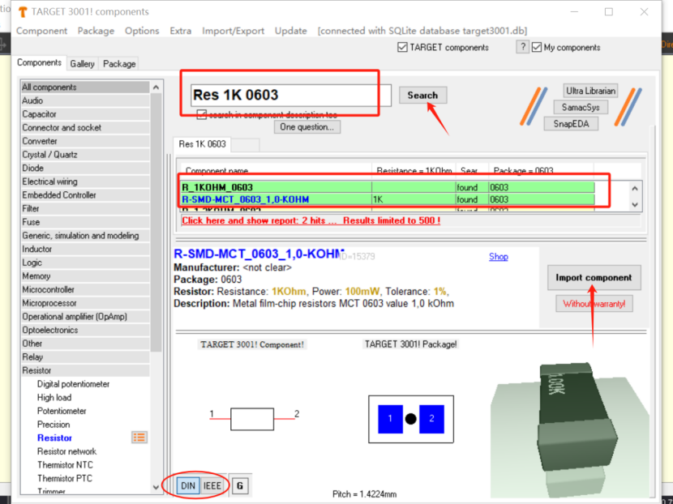Click results list scroll down arrow
The width and height of the screenshot is (673, 504).
coord(635,205)
